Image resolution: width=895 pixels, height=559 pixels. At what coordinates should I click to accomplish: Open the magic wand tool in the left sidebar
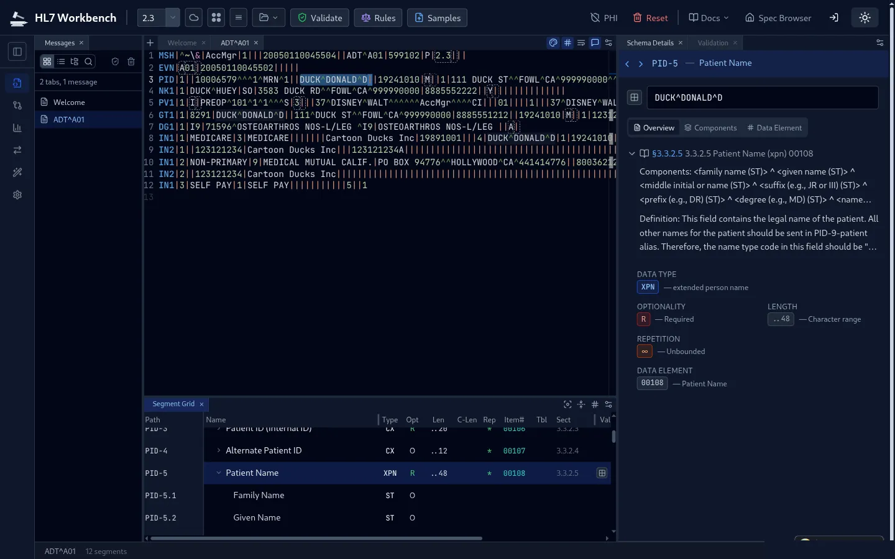click(17, 173)
